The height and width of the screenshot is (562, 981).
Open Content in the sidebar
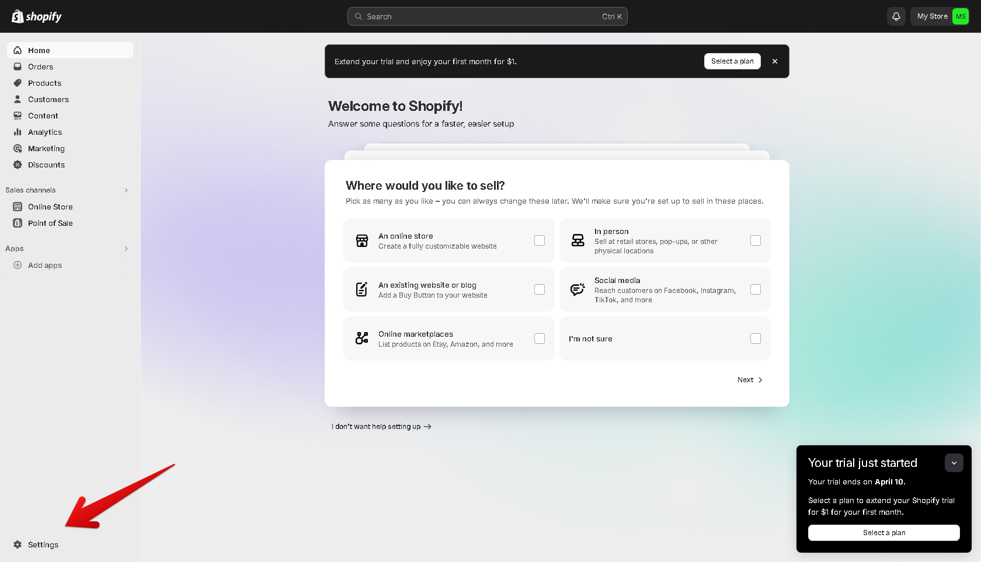[x=70, y=116]
